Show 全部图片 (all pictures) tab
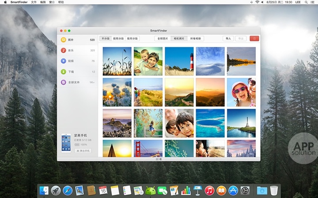 (x=163, y=39)
